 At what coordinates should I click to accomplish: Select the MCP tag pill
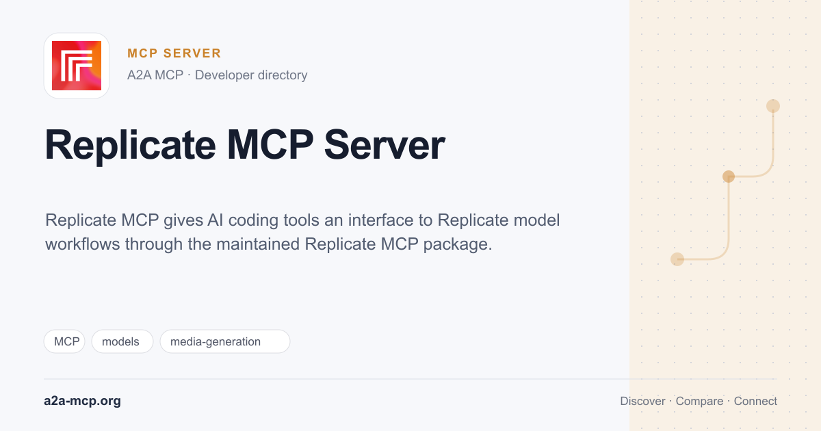point(64,341)
